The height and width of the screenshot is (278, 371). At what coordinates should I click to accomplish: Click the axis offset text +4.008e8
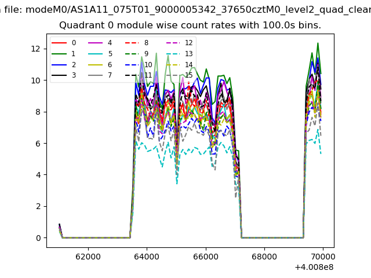pos(314,267)
